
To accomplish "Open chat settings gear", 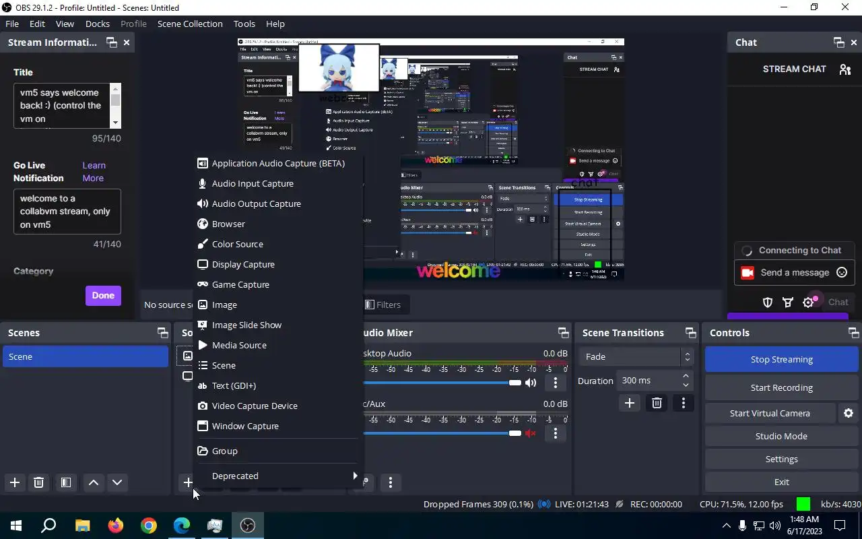I will tap(809, 303).
